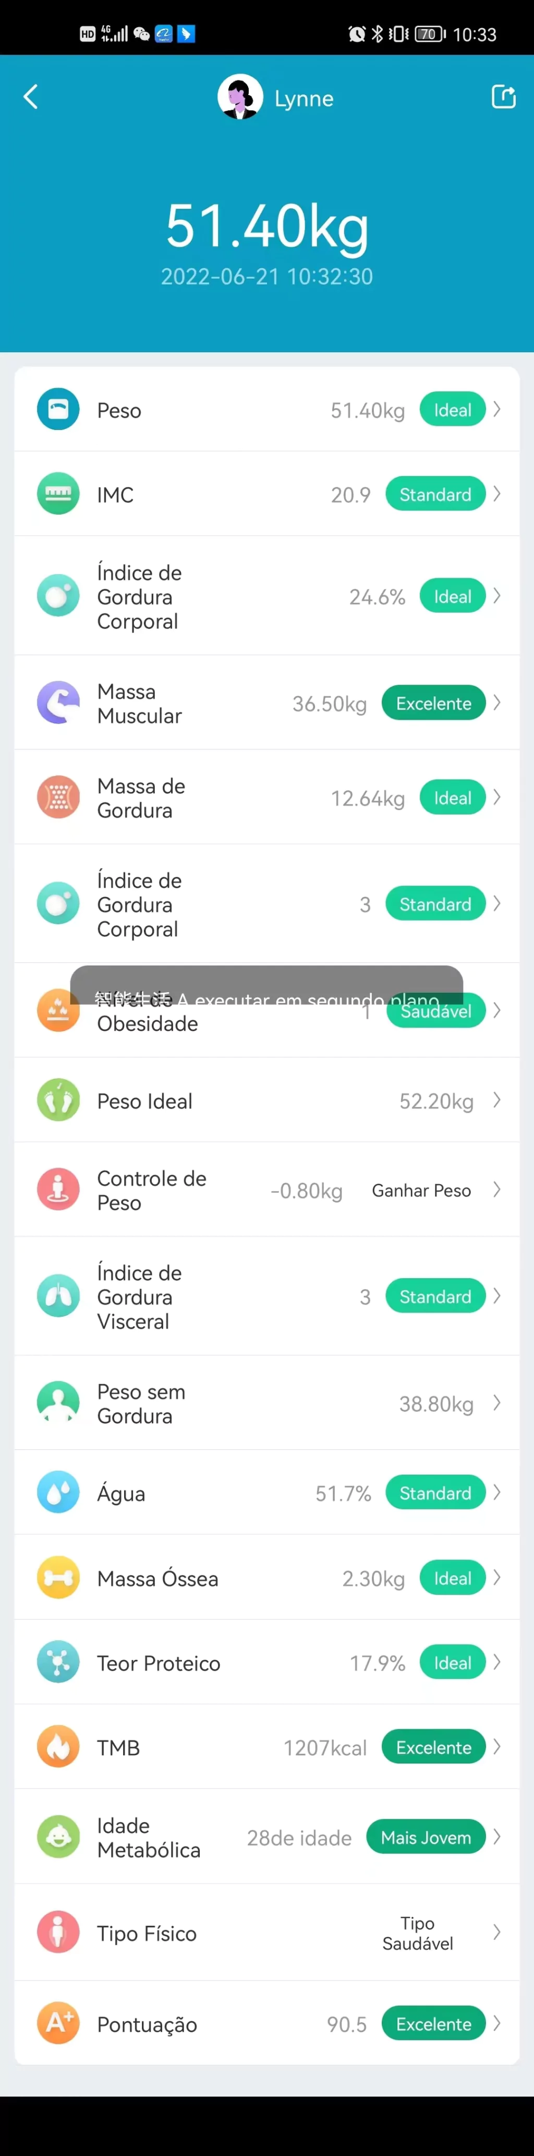Tap the back arrow icon
The width and height of the screenshot is (534, 2156).
(31, 97)
